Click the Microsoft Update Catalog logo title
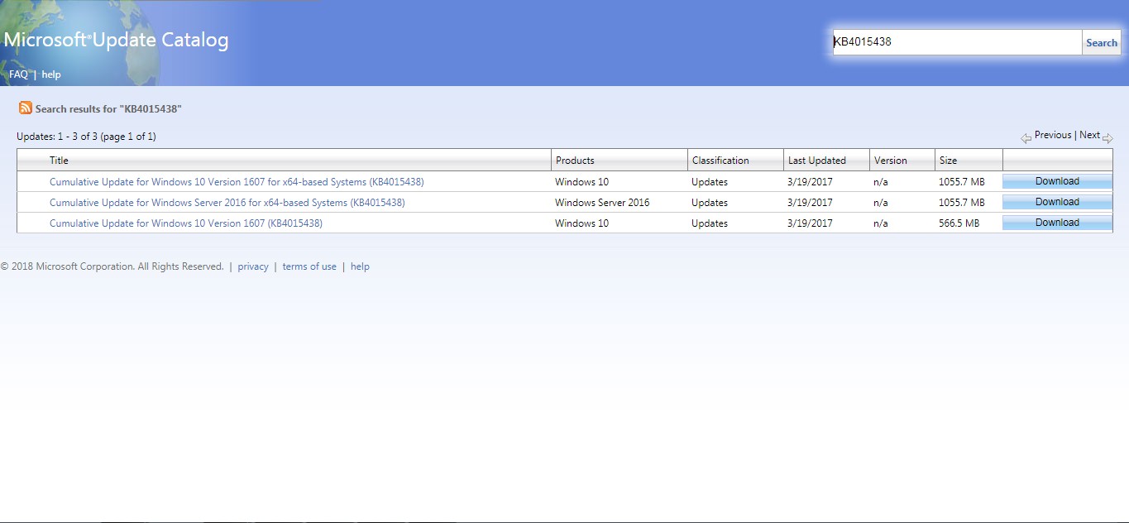The height and width of the screenshot is (523, 1129). tap(117, 40)
